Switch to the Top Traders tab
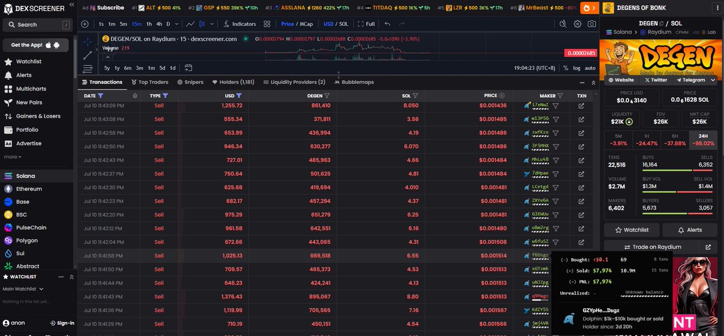Screen dimensions: 724x336 pyautogui.click(x=149, y=82)
